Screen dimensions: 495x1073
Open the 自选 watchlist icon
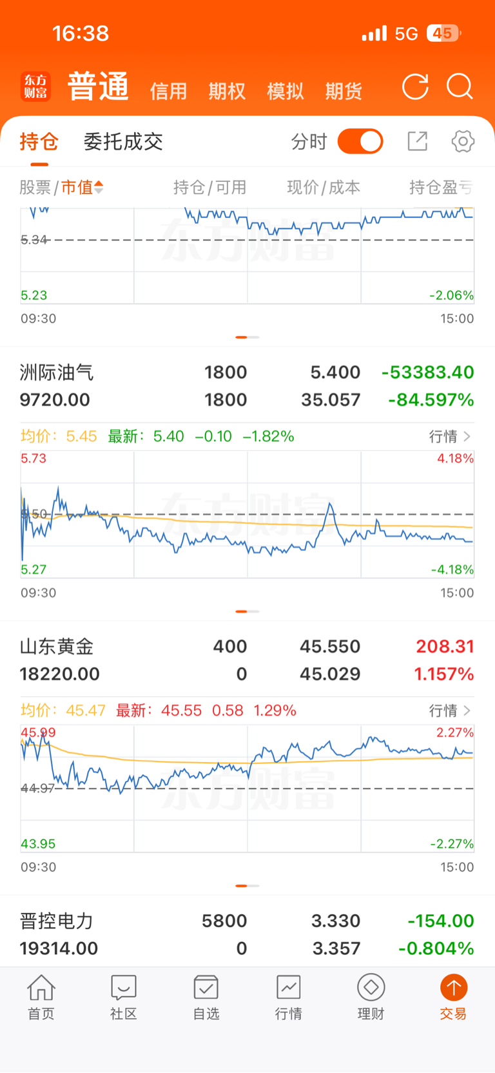[x=206, y=997]
